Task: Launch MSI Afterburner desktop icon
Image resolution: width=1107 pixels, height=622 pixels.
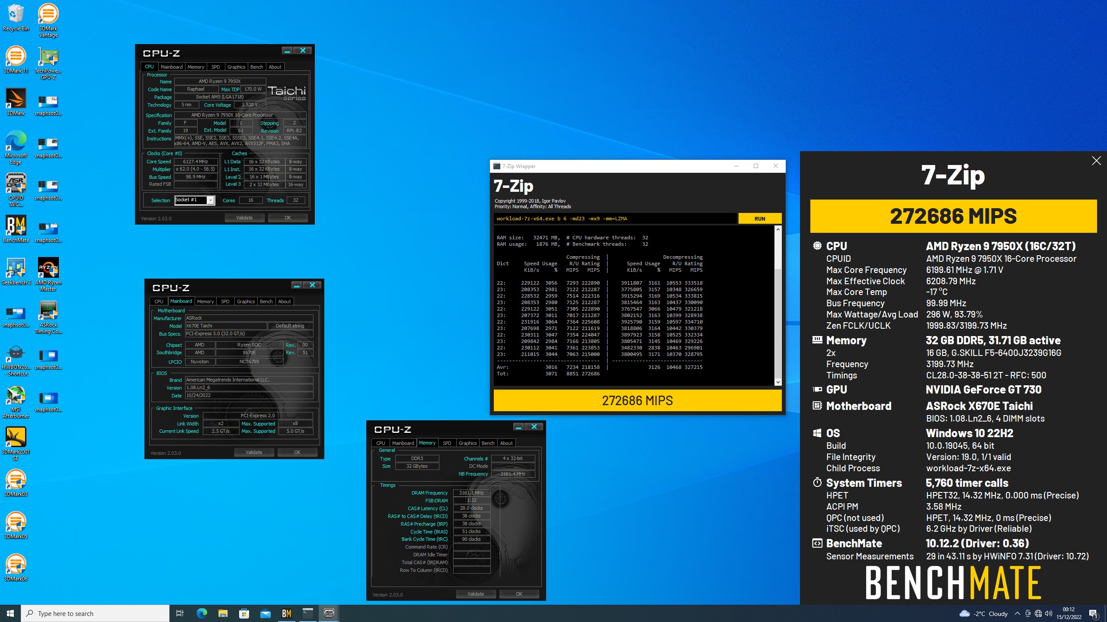Action: click(x=16, y=402)
